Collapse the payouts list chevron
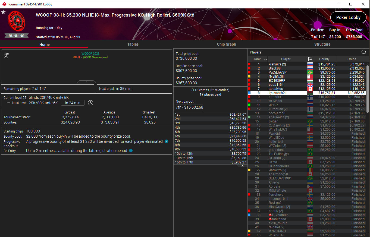 (x=243, y=166)
